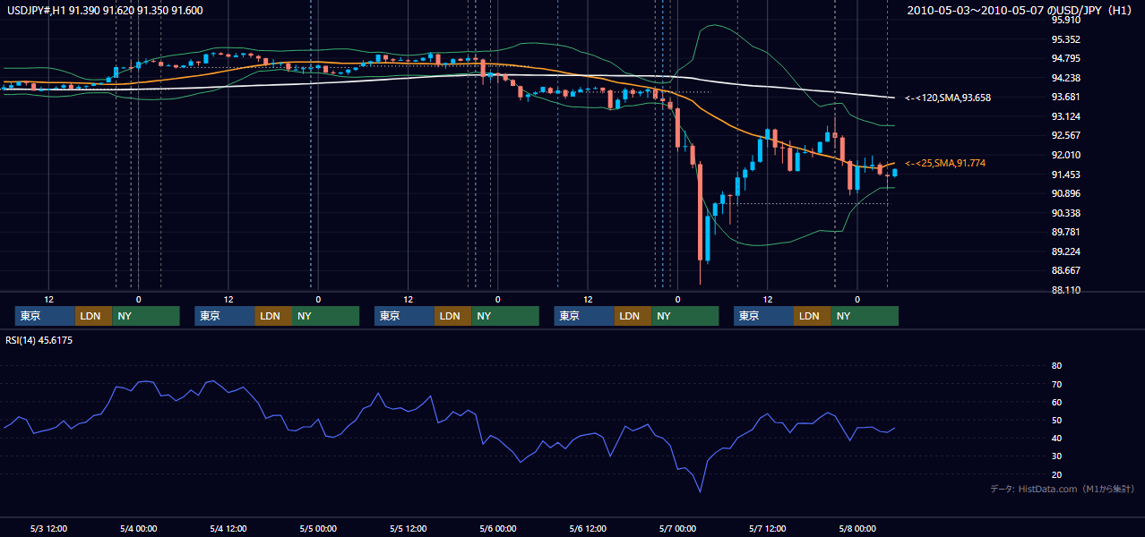Screen dimensions: 1145x537
Task: Click RSI scale level 50
Action: click(1057, 420)
